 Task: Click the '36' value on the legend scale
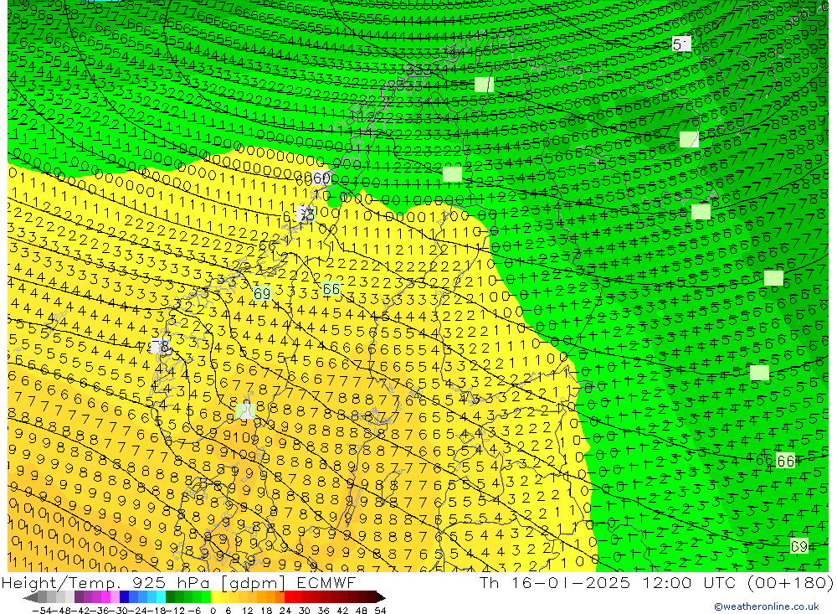coord(323,611)
